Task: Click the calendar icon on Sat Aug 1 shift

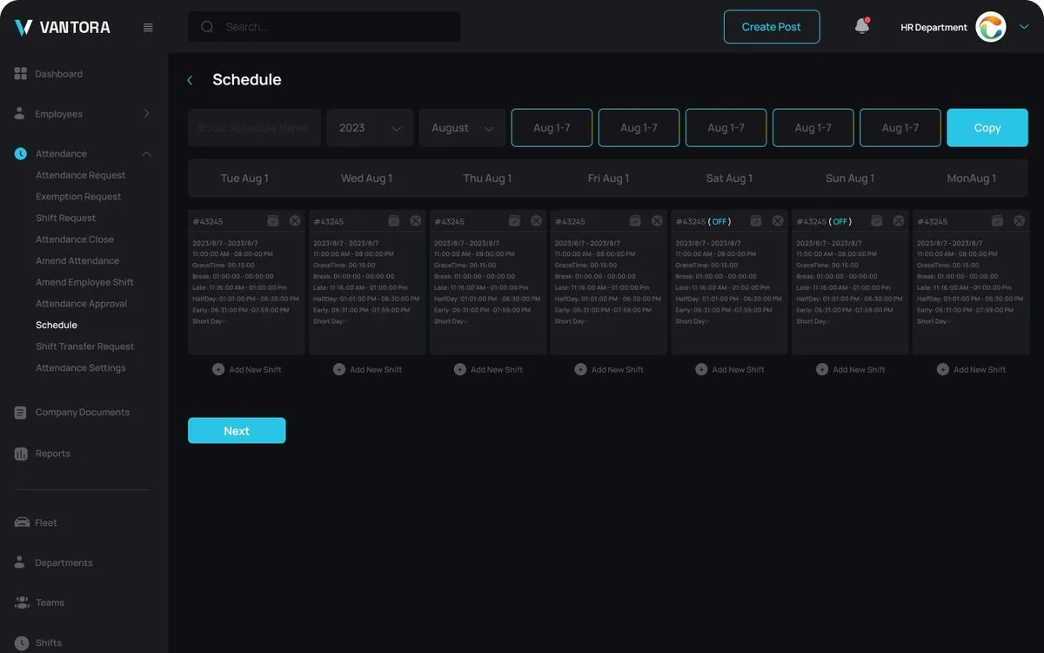Action: pos(756,221)
